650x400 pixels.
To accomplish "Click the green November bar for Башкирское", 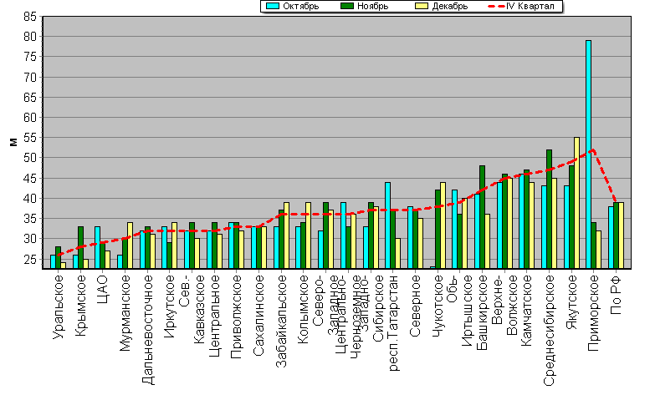I will click(482, 217).
